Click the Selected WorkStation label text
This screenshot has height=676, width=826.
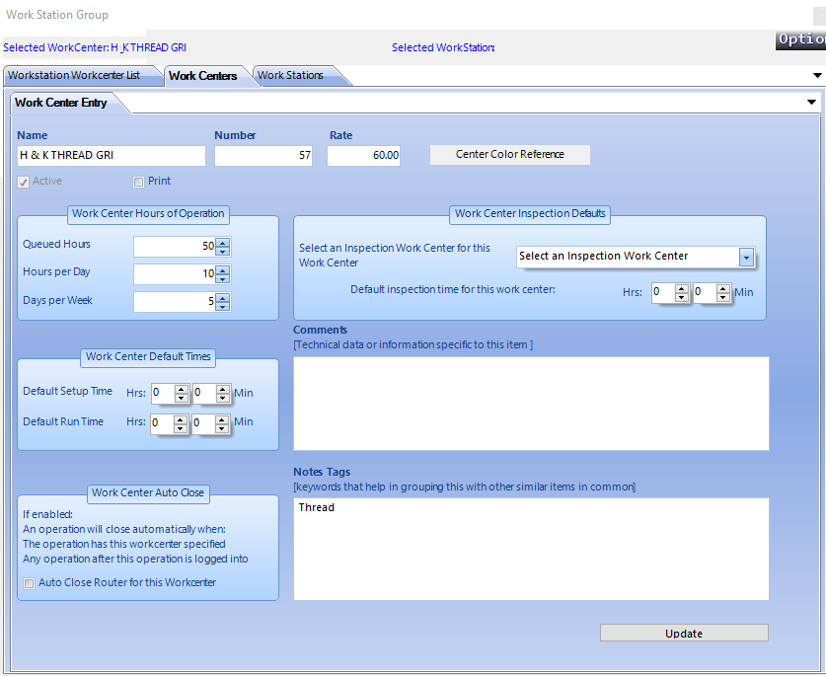pos(443,47)
